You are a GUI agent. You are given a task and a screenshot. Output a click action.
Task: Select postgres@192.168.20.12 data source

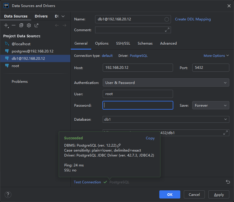click(35, 51)
